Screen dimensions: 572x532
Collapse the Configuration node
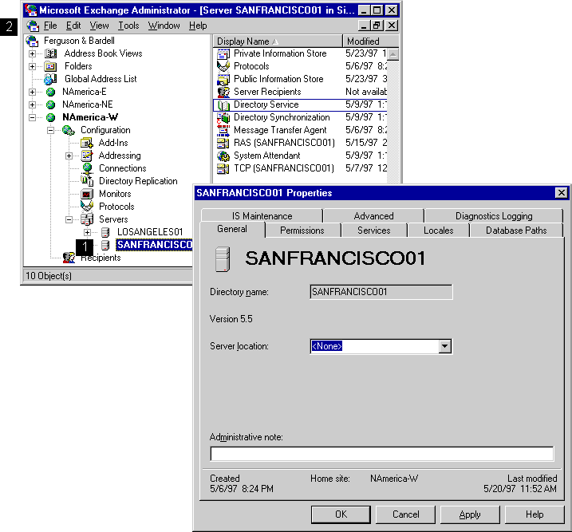tap(51, 130)
